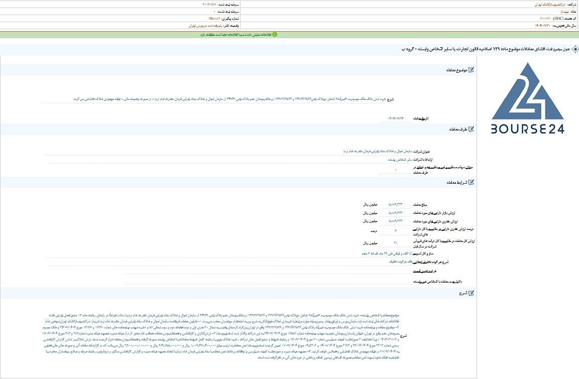Select the transaction date "۱۴۰۴/۰۹/۲۴"

[396, 118]
